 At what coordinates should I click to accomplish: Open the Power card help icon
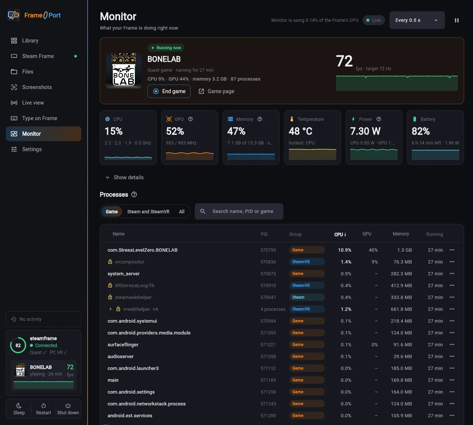379,119
